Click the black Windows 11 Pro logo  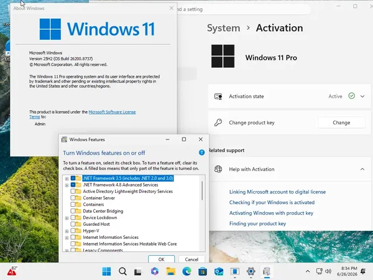click(x=223, y=56)
